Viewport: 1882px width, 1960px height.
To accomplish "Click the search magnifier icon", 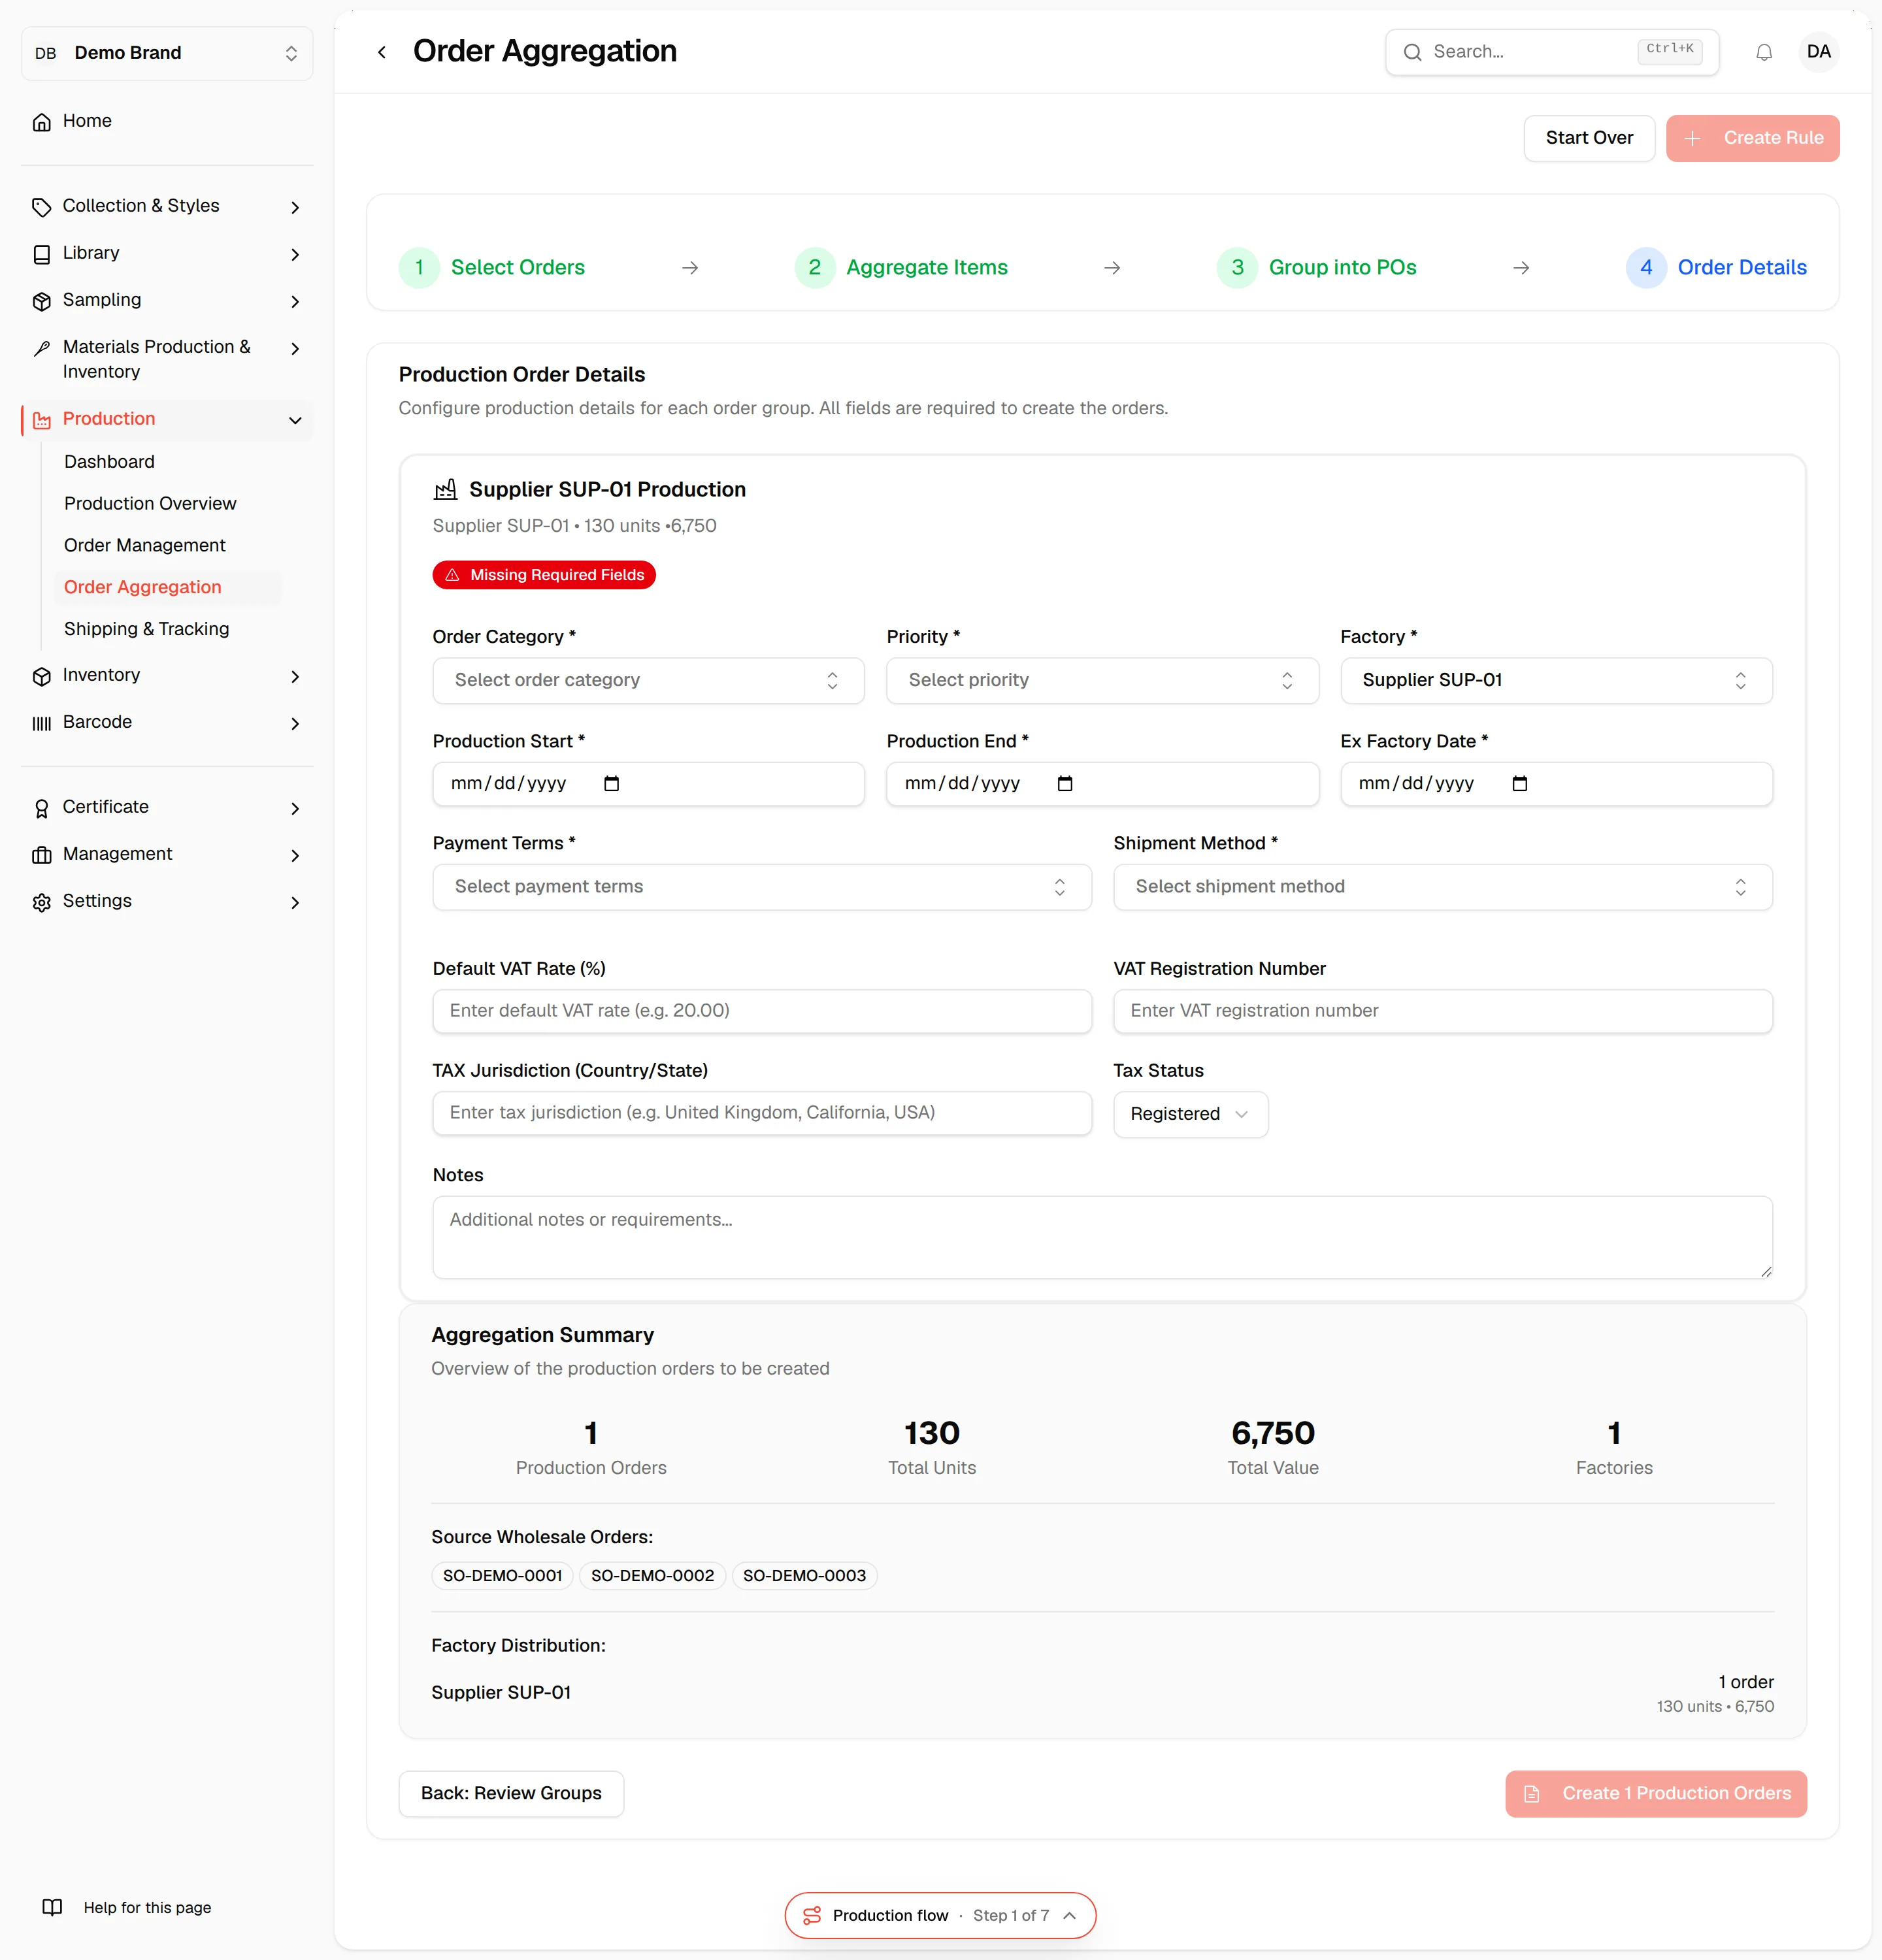I will click(1412, 52).
